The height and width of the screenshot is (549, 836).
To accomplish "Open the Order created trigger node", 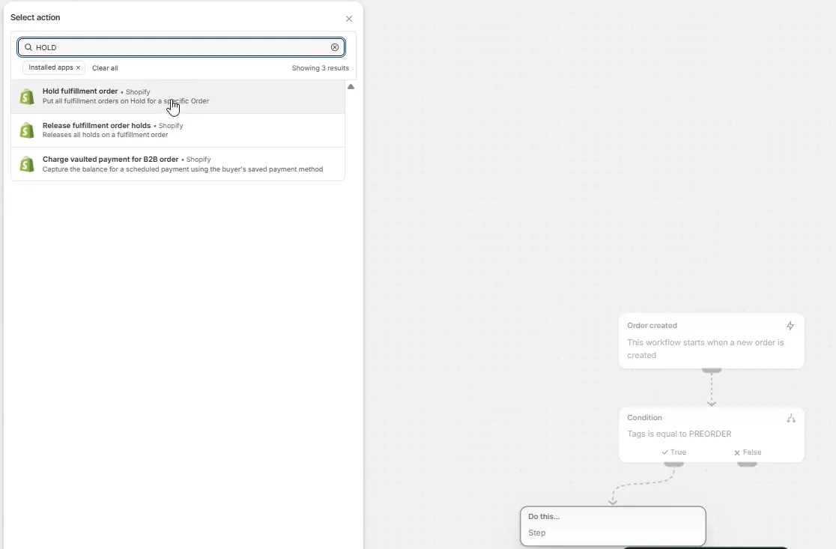I will click(711, 341).
